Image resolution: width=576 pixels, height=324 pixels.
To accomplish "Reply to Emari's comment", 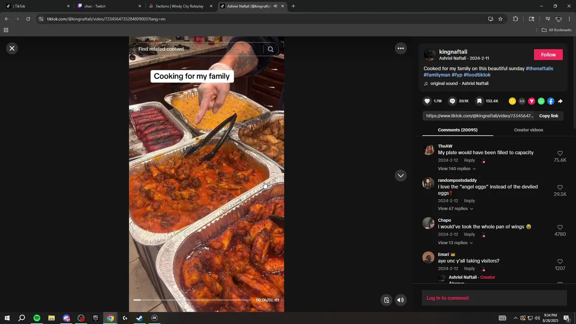I will tap(469, 269).
